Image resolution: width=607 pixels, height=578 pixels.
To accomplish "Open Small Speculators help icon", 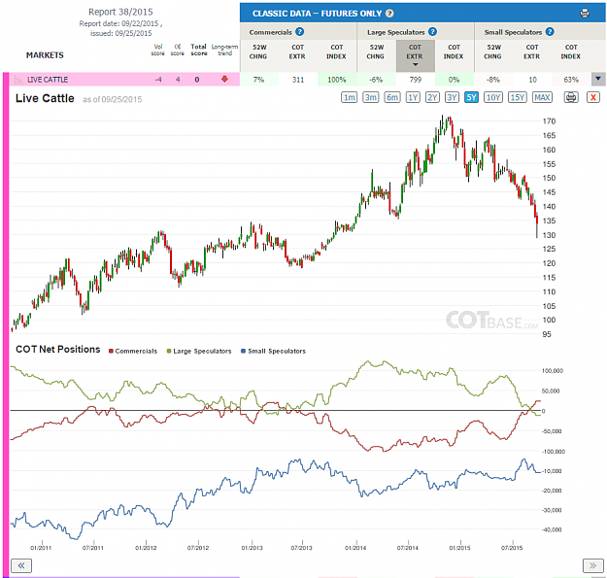I will (550, 32).
